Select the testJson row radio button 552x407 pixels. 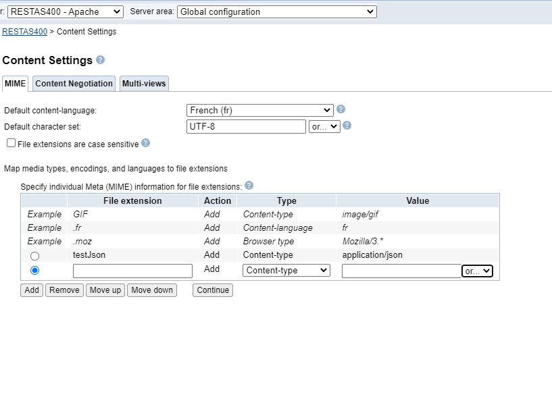click(35, 256)
